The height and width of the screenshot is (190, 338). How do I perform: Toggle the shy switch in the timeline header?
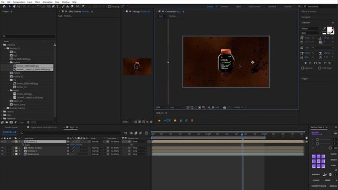[x=132, y=133]
